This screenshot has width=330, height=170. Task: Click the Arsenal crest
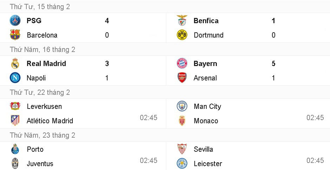pos(182,78)
